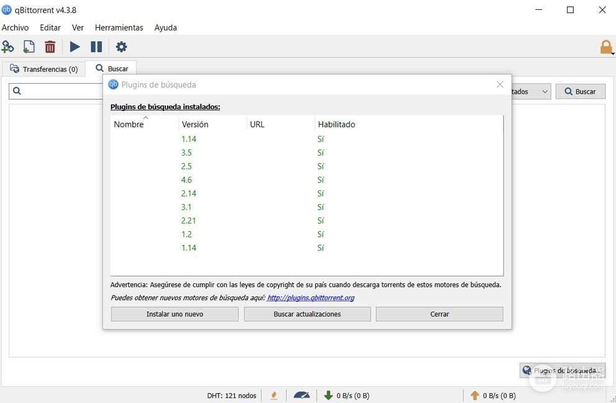Click the search query input field
Image resolution: width=616 pixels, height=403 pixels.
coord(56,91)
